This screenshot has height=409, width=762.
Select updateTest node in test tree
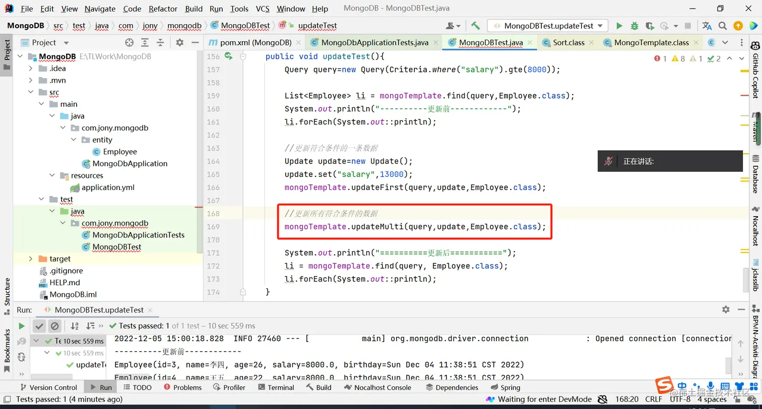[86, 365]
